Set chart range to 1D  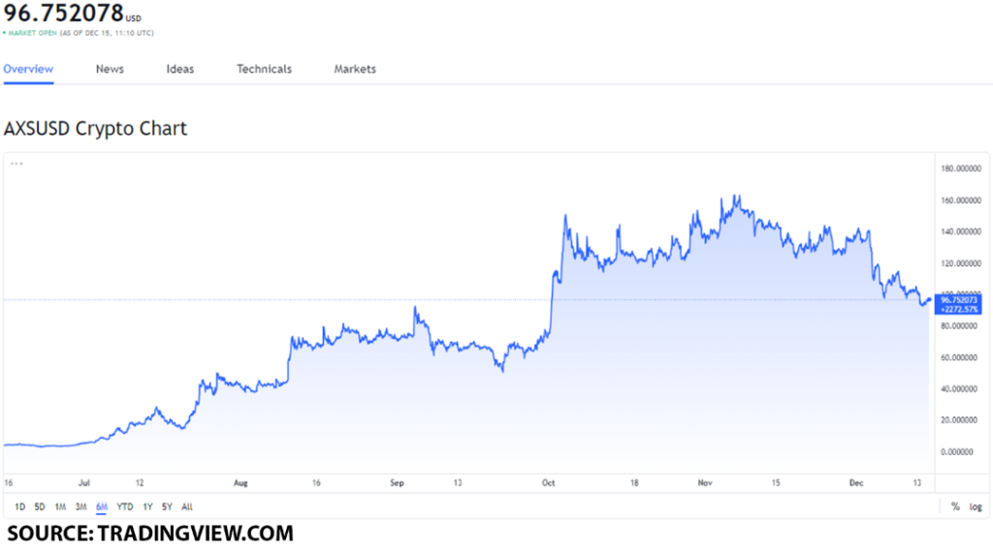point(19,507)
